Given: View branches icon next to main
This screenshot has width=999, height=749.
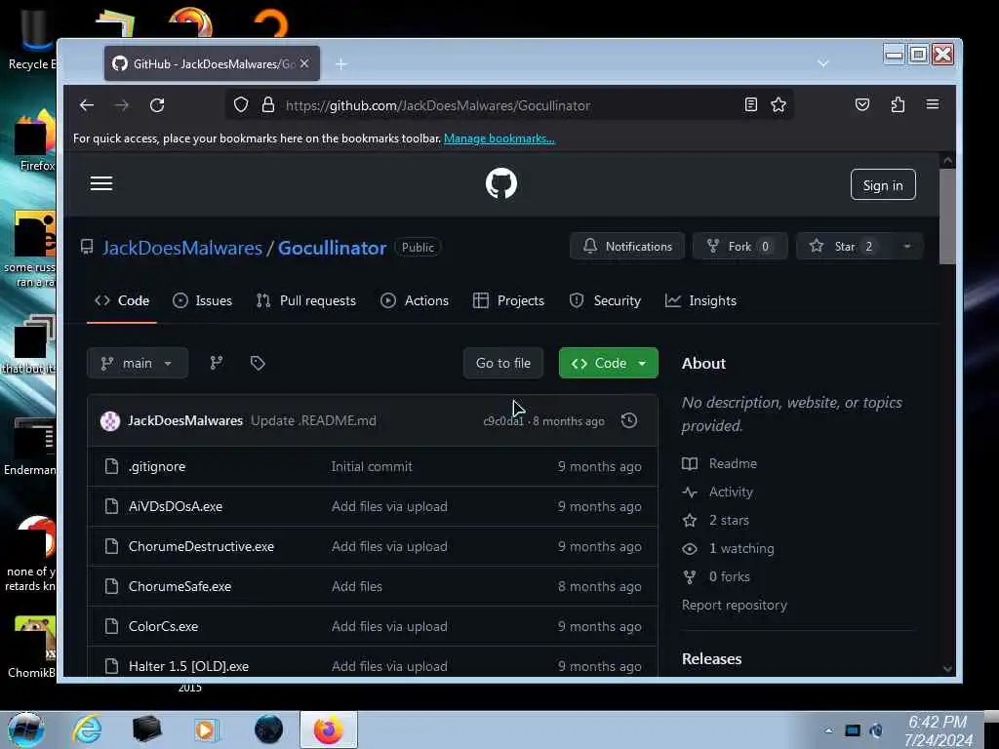Looking at the screenshot, I should (217, 363).
